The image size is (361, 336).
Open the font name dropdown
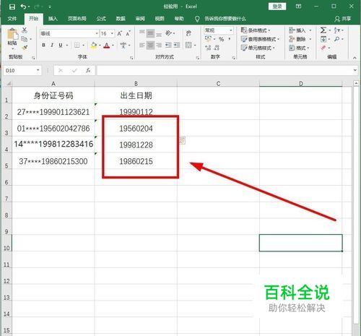click(x=97, y=33)
